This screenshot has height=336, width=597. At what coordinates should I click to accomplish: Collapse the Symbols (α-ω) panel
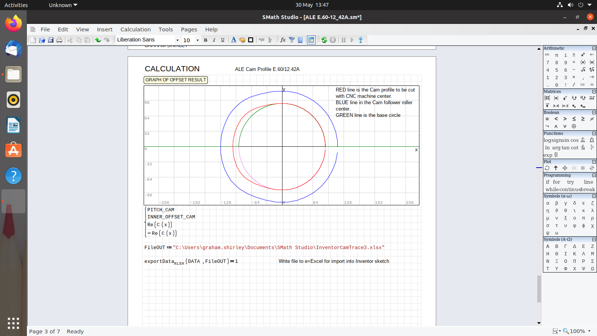[x=594, y=196]
